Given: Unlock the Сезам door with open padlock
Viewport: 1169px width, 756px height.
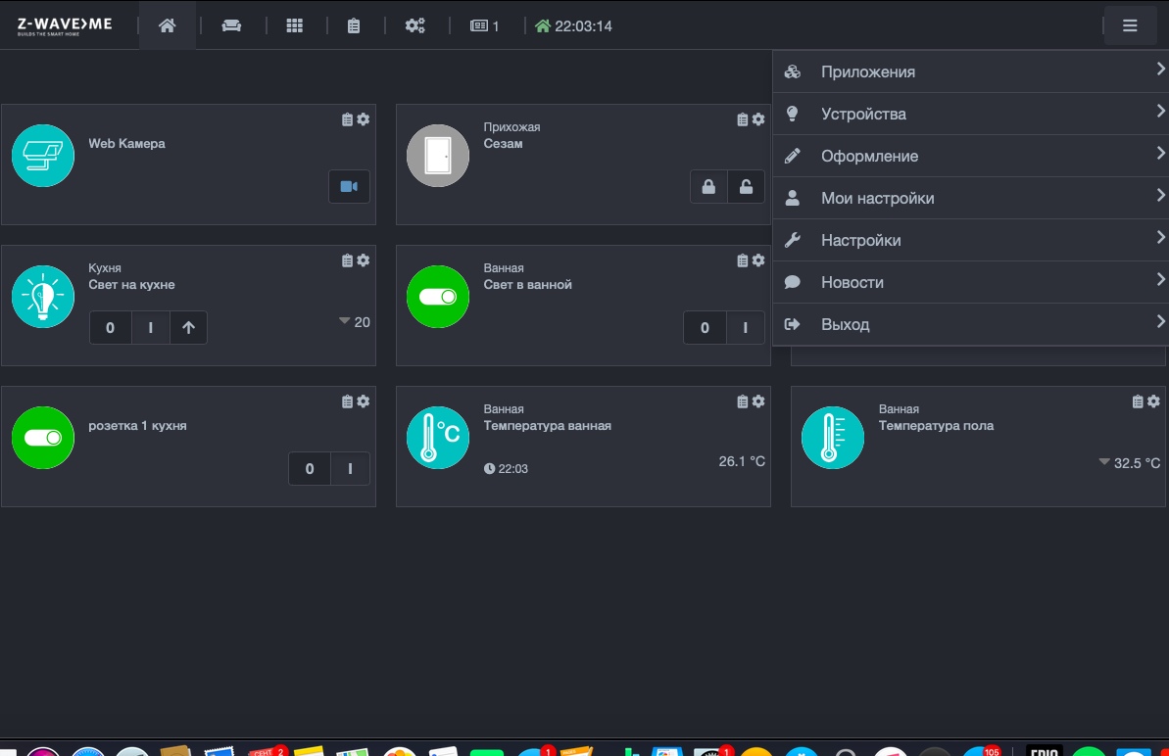Looking at the screenshot, I should pos(746,186).
